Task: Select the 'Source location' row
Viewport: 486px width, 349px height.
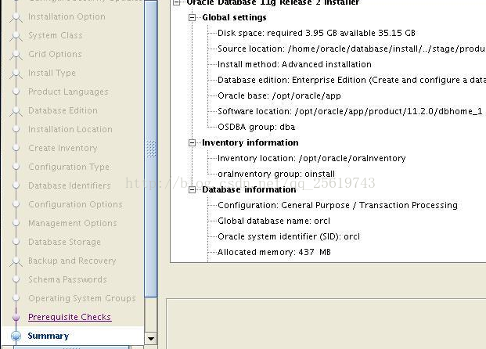Action: pyautogui.click(x=351, y=49)
